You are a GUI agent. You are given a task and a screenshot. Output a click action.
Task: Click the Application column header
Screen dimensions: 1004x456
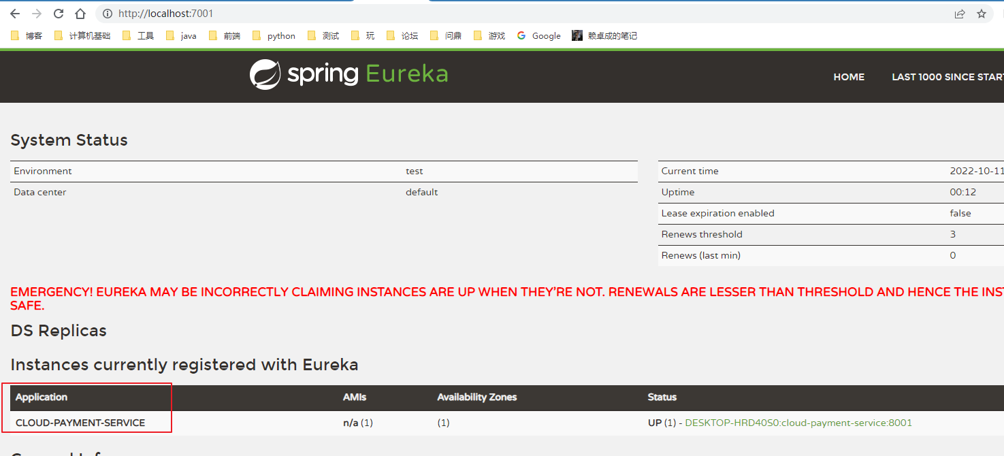coord(42,397)
